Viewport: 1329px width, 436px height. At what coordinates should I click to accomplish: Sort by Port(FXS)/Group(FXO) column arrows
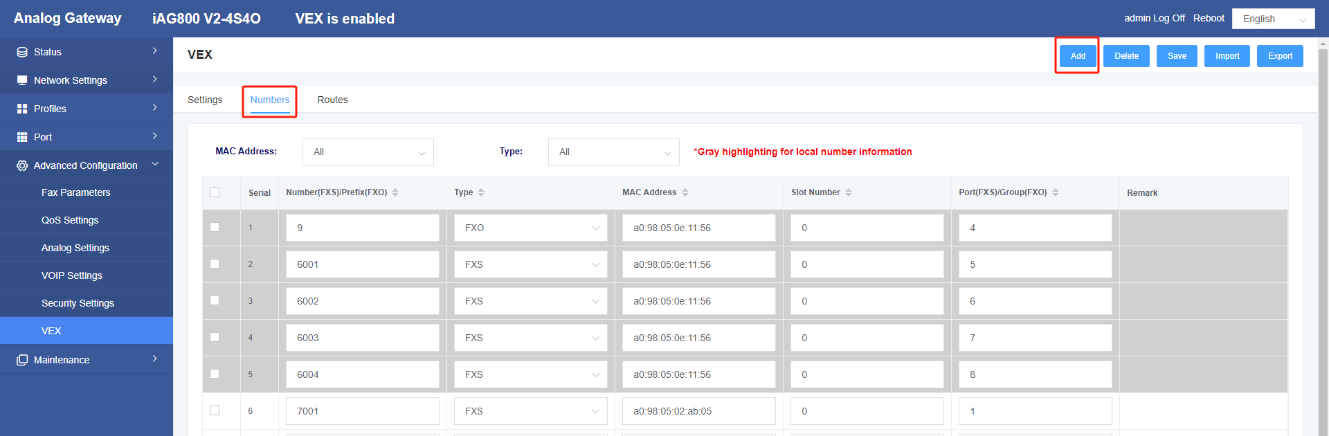coord(1056,192)
